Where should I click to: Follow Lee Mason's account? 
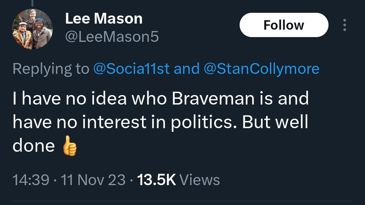pyautogui.click(x=284, y=25)
